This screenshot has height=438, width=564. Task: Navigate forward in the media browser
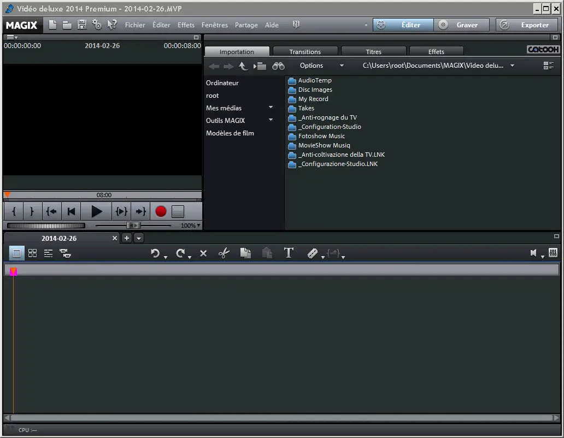(228, 66)
